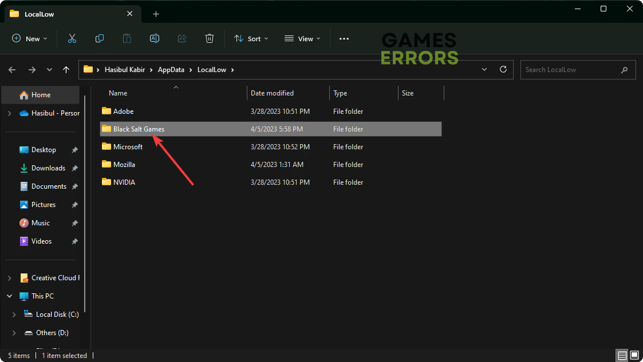The width and height of the screenshot is (643, 362).
Task: Expand the Creative Cloud Files tree node
Action: tap(9, 278)
